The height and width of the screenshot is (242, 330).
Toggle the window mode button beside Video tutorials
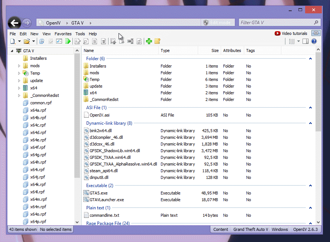point(316,33)
